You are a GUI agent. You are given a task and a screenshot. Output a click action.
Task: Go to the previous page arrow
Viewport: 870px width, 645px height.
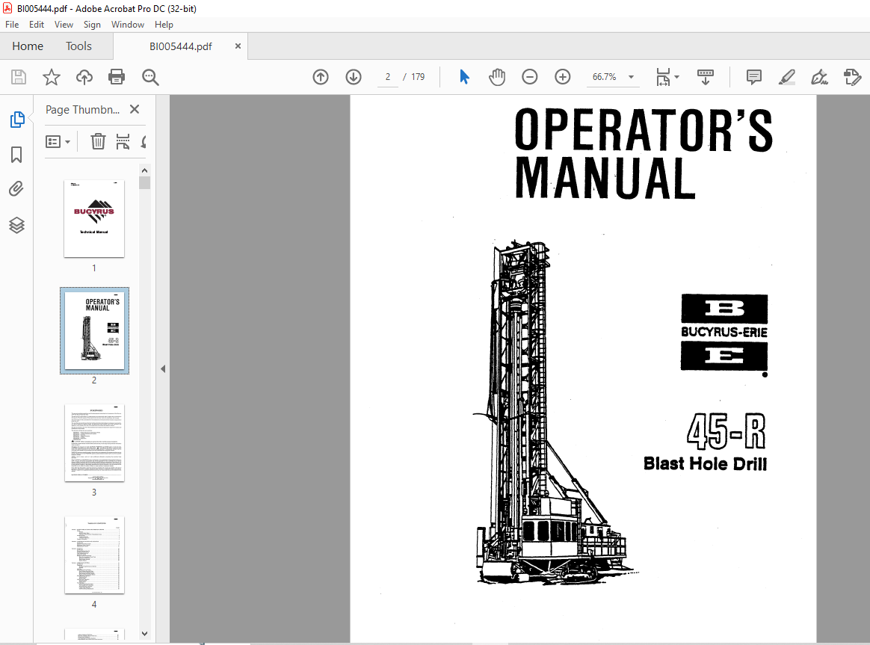click(x=321, y=77)
